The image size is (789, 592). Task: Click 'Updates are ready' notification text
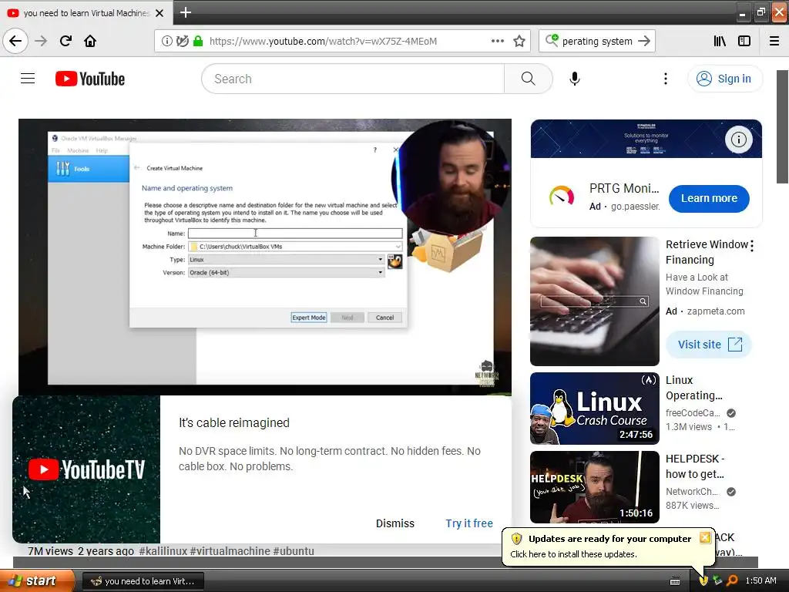coord(610,539)
